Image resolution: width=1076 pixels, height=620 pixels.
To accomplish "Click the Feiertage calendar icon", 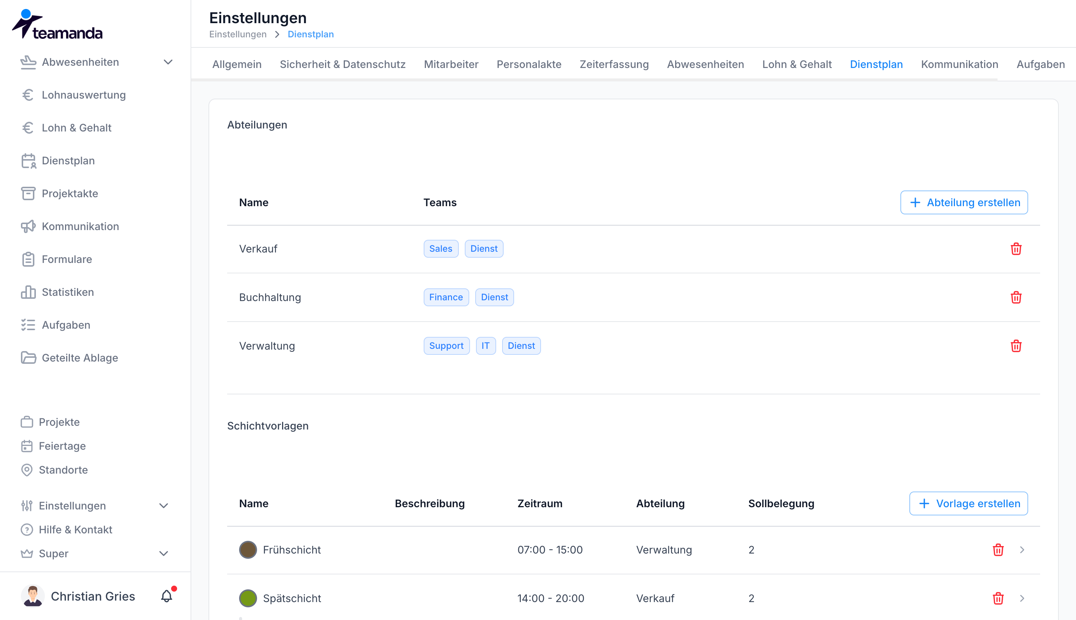I will pos(27,446).
